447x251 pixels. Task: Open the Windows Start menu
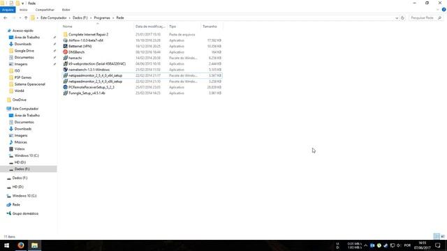coord(6,245)
